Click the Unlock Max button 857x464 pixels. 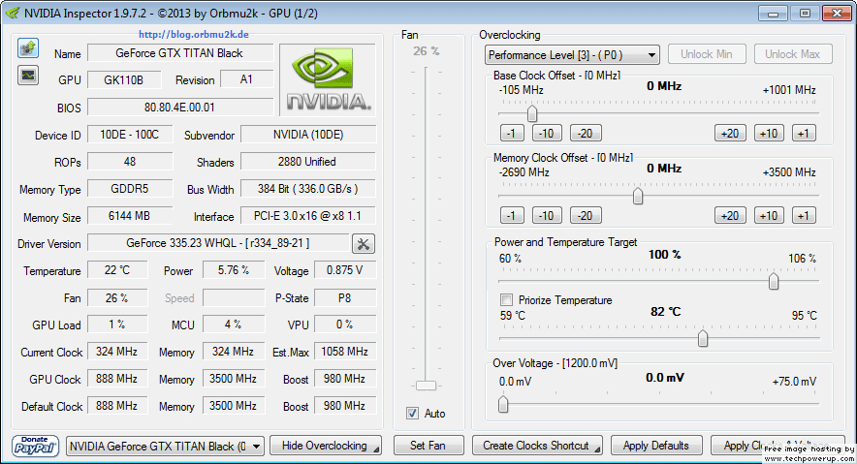click(792, 54)
